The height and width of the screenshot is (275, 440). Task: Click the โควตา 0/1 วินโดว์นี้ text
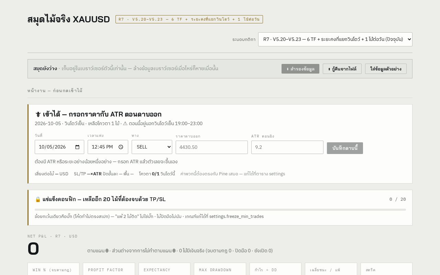click(x=157, y=174)
